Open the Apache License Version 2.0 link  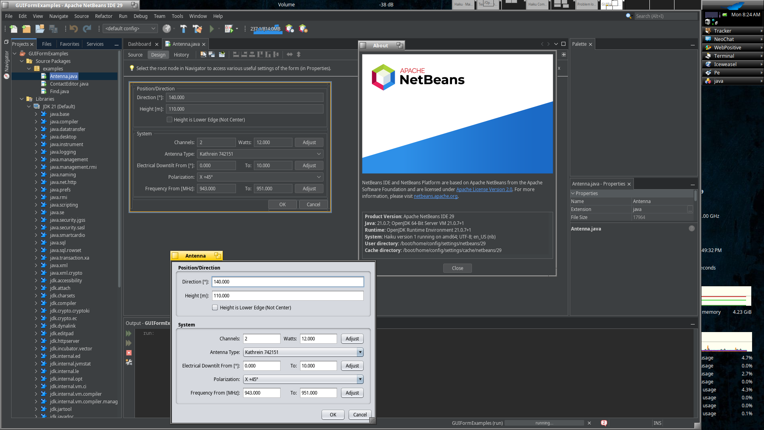pyautogui.click(x=484, y=190)
